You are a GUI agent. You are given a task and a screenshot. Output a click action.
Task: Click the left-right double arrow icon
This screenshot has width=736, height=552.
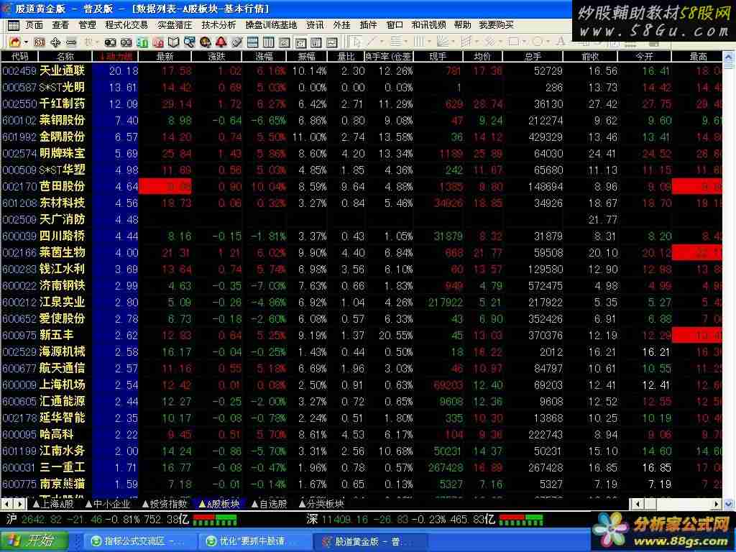pos(71,42)
